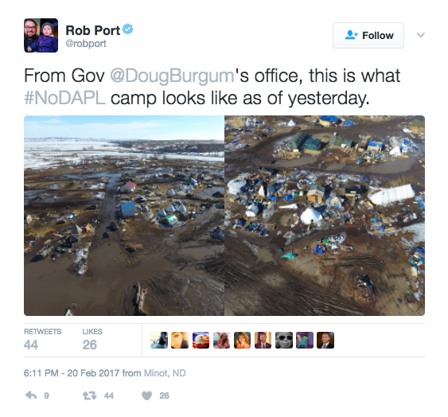Click the Follow button
This screenshot has width=448, height=417.
click(368, 36)
